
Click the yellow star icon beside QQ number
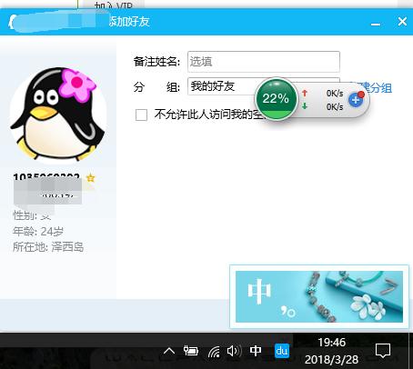pos(90,178)
